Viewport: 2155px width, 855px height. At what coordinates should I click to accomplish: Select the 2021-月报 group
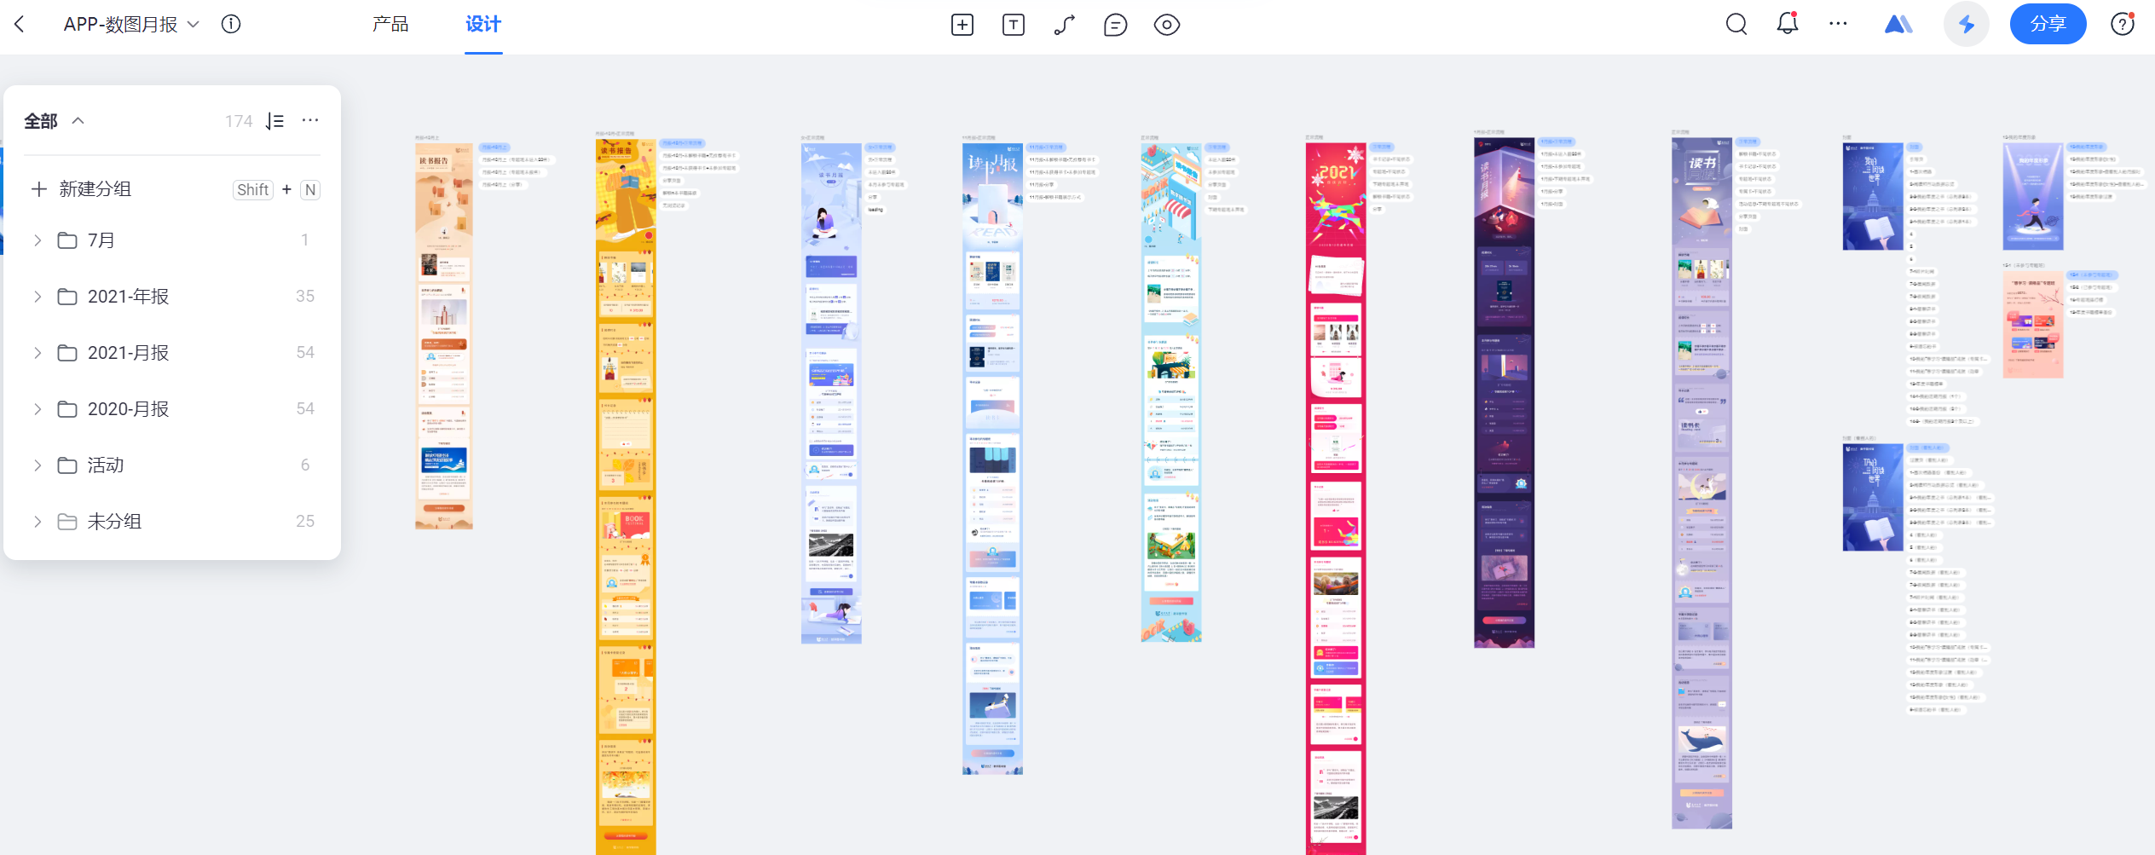pos(172,353)
